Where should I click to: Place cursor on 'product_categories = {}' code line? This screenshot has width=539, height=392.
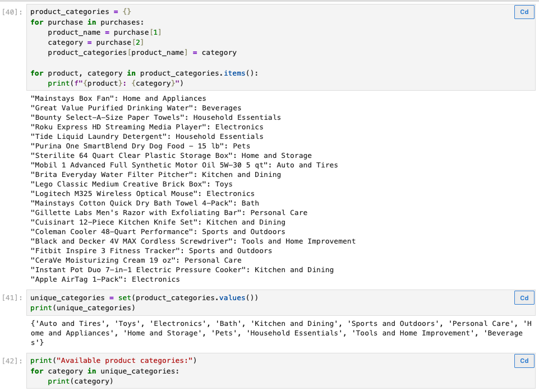[81, 12]
